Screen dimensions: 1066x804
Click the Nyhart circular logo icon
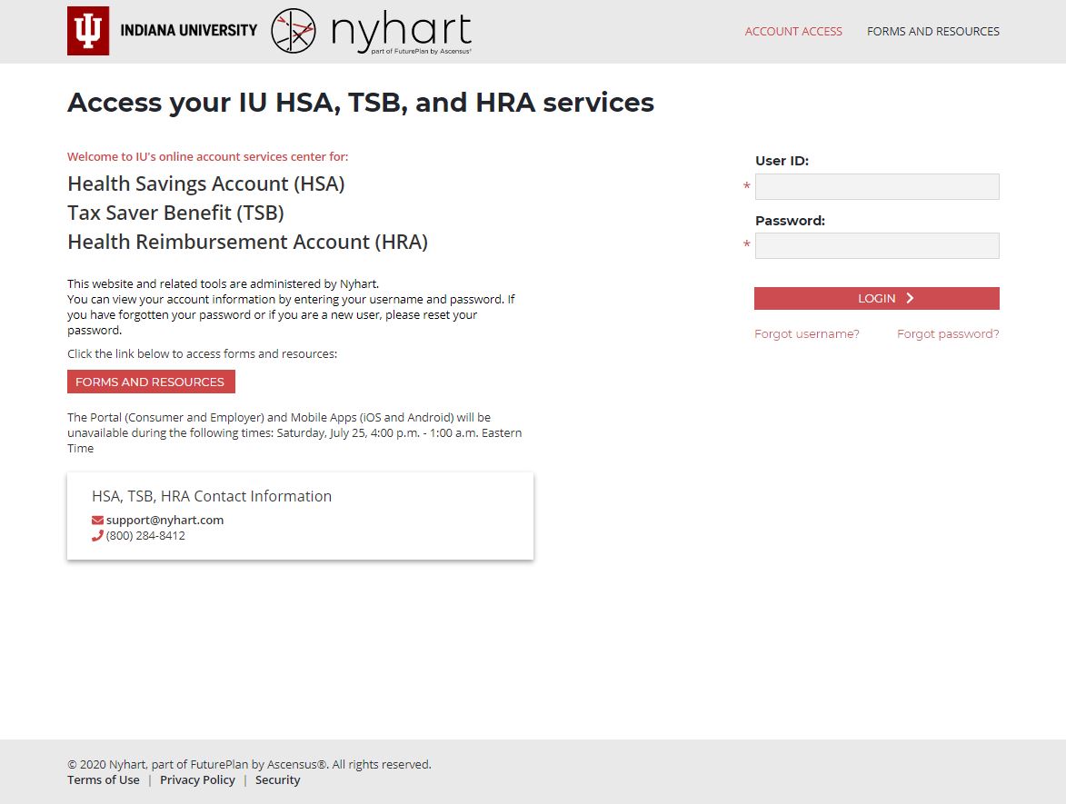294,31
